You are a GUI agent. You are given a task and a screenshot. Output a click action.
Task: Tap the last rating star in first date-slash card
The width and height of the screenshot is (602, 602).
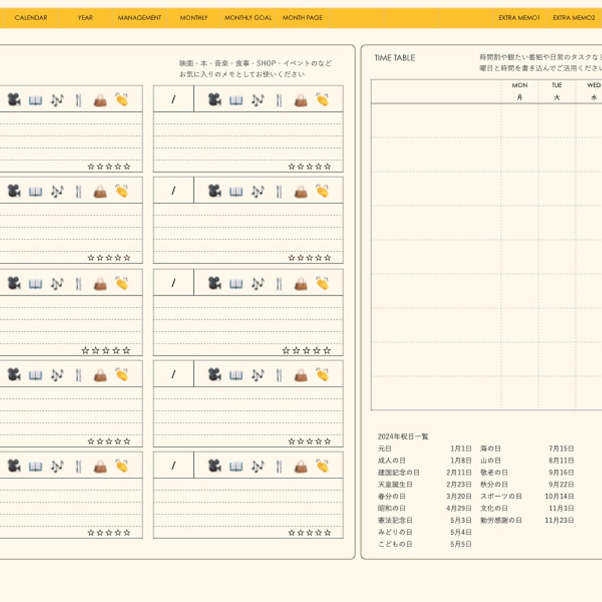coord(327,167)
